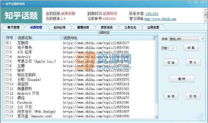The height and width of the screenshot is (123, 208).
Task: Click the 全选 select all button
Action: coord(171,96)
